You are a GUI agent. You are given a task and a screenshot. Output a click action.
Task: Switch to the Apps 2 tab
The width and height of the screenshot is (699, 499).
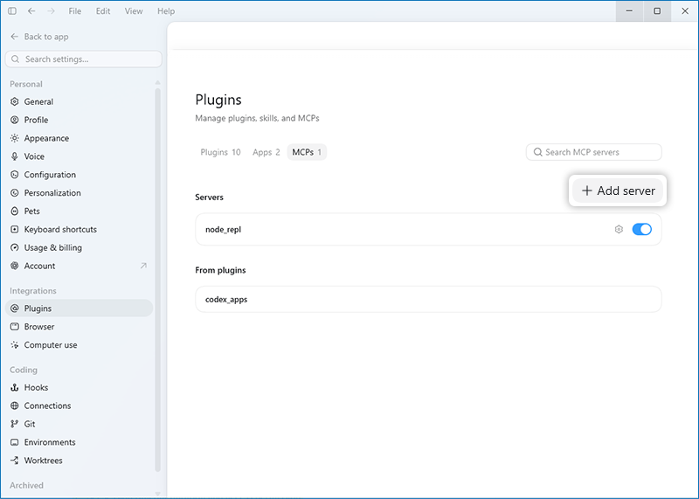click(x=266, y=152)
